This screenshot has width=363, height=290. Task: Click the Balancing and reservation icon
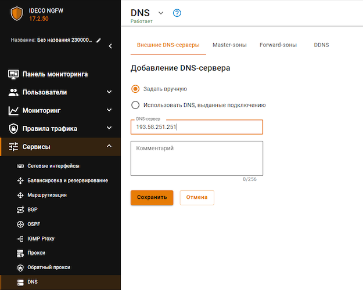tap(20, 180)
